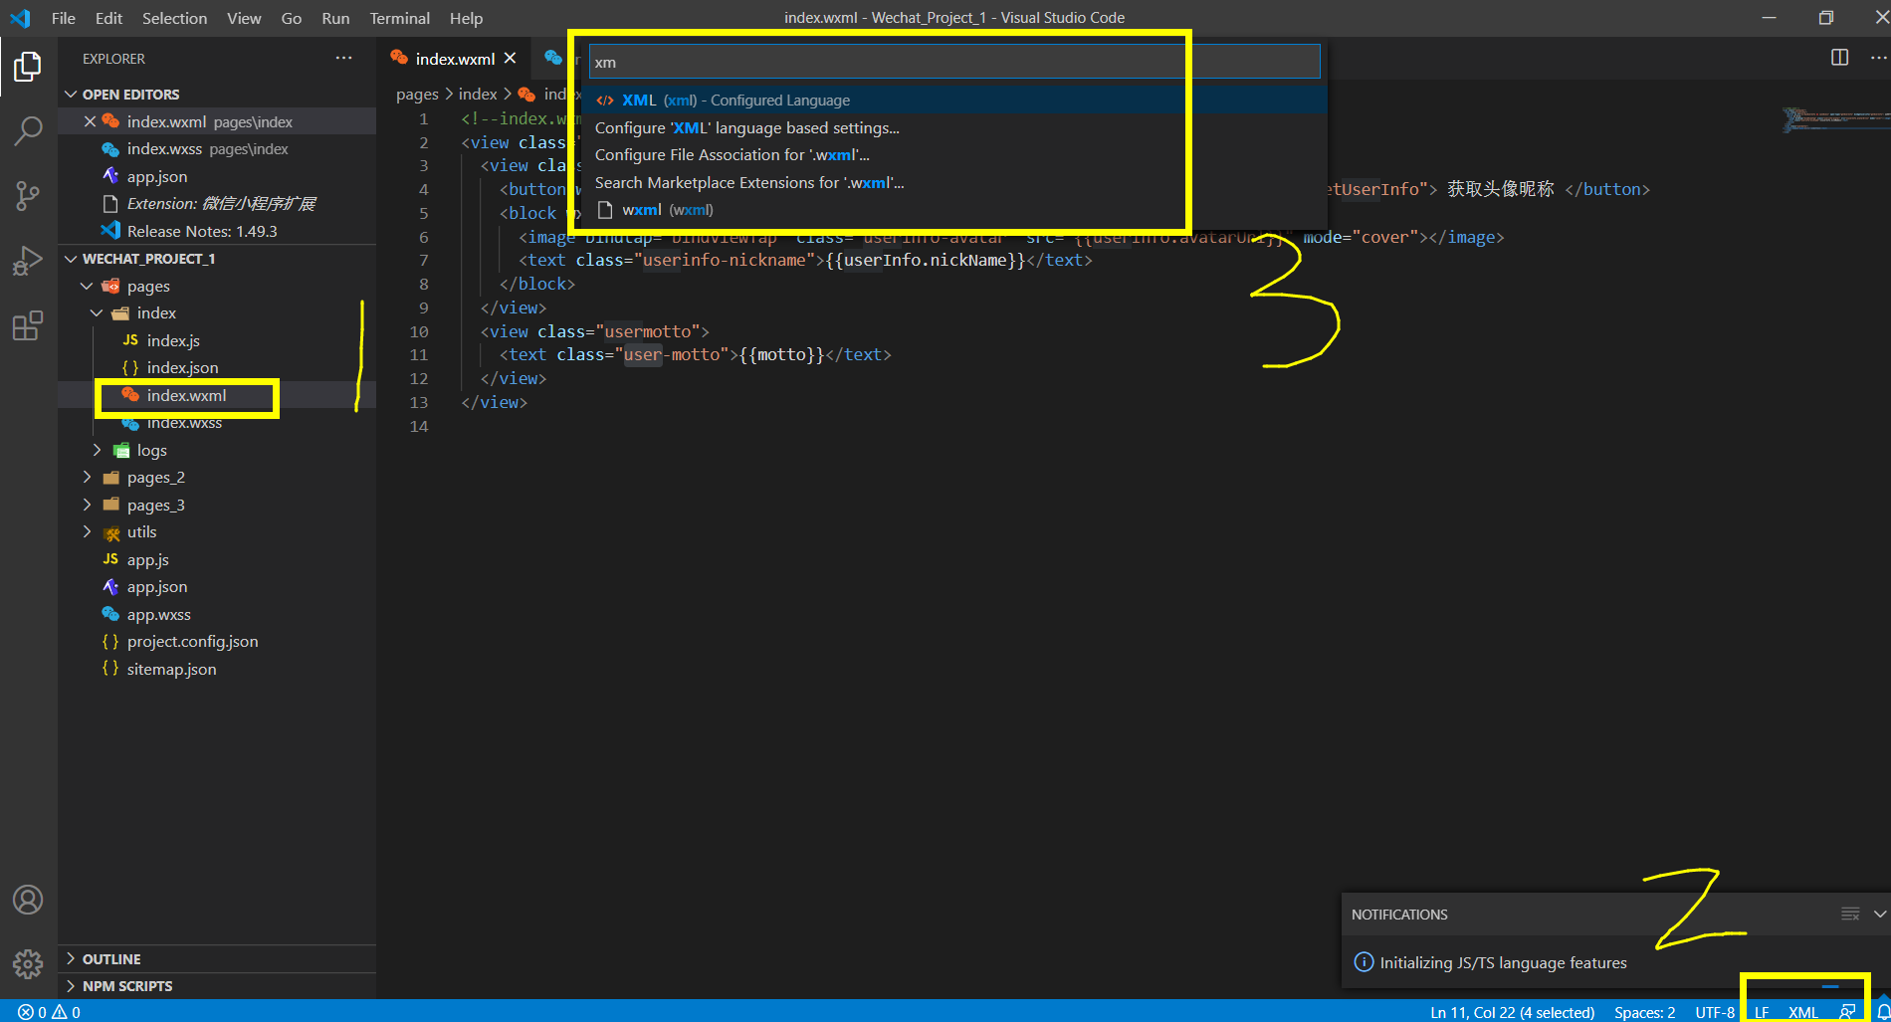Image resolution: width=1891 pixels, height=1022 pixels.
Task: Click the 'index' breadcrumb segment
Action: tap(478, 94)
